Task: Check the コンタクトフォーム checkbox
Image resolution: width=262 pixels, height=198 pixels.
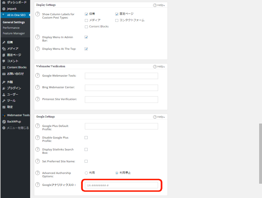Action: (117, 20)
